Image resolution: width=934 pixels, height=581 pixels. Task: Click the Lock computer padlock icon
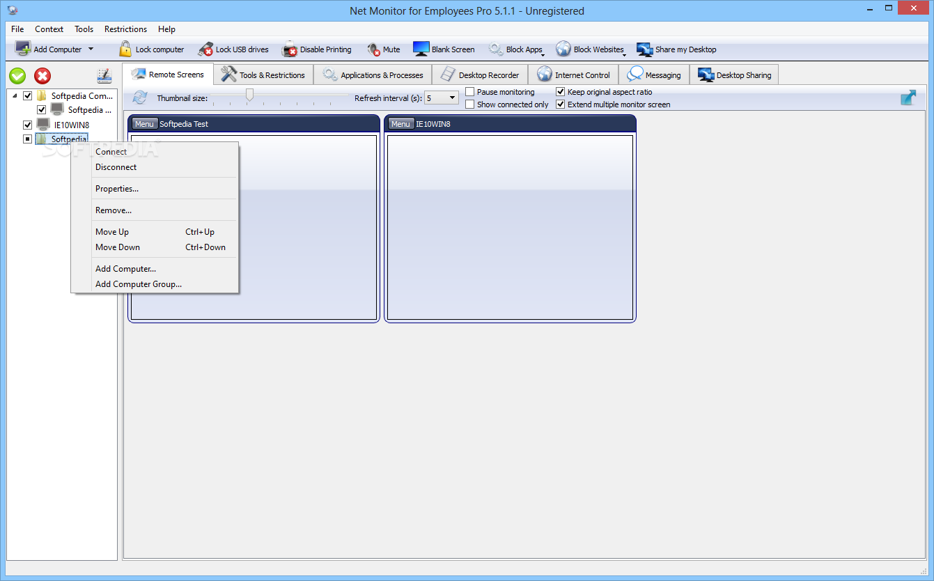[x=125, y=49]
